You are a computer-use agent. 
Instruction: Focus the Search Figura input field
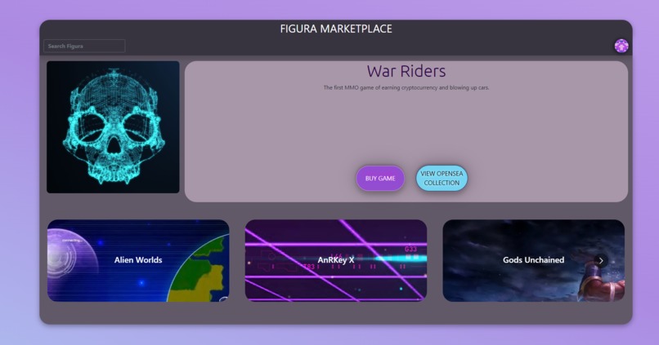pos(84,46)
